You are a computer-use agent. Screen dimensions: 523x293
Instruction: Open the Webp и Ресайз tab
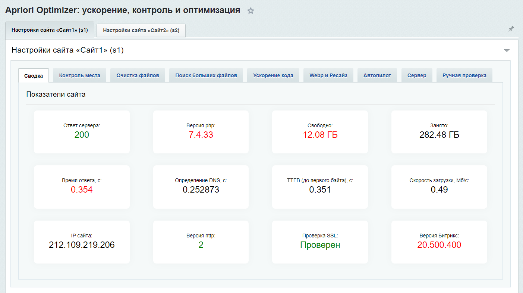(328, 75)
